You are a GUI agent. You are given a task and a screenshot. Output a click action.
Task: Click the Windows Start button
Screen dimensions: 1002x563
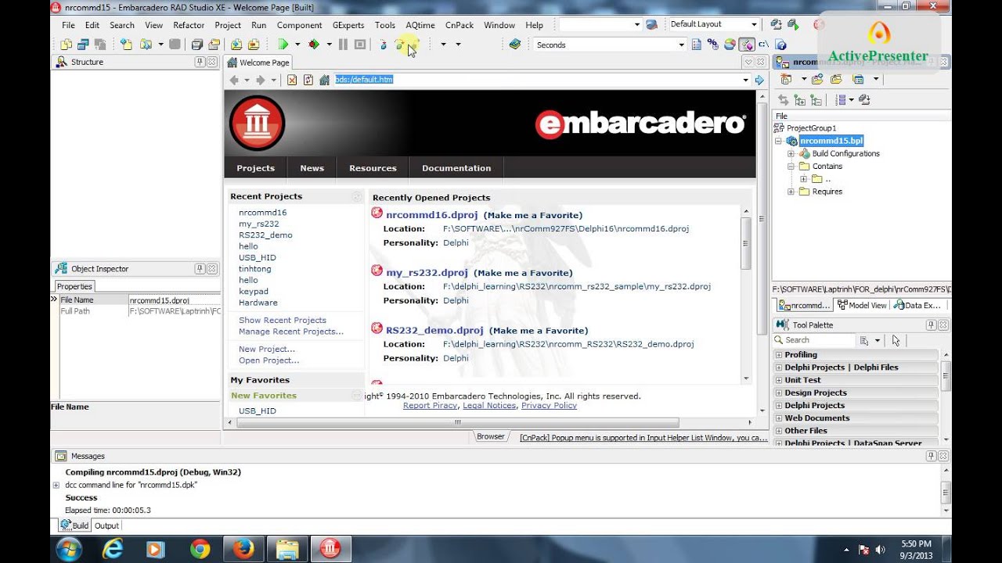pyautogui.click(x=67, y=550)
